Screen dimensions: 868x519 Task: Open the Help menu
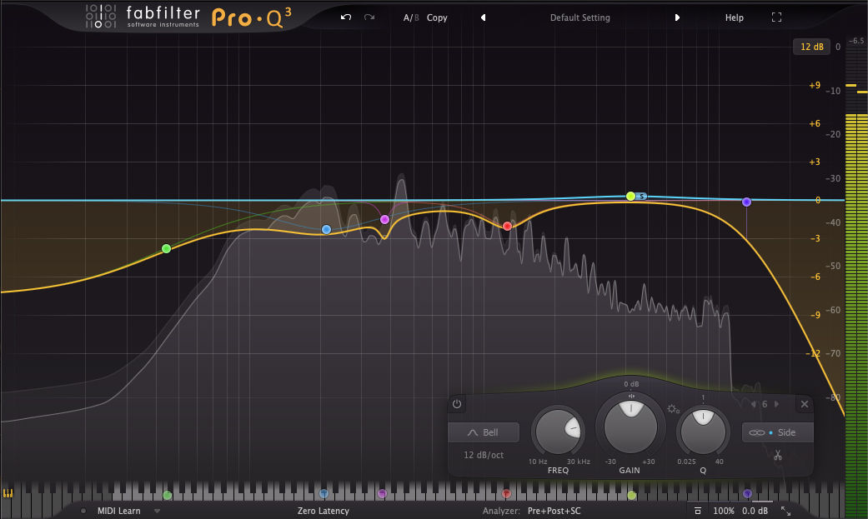click(x=734, y=17)
